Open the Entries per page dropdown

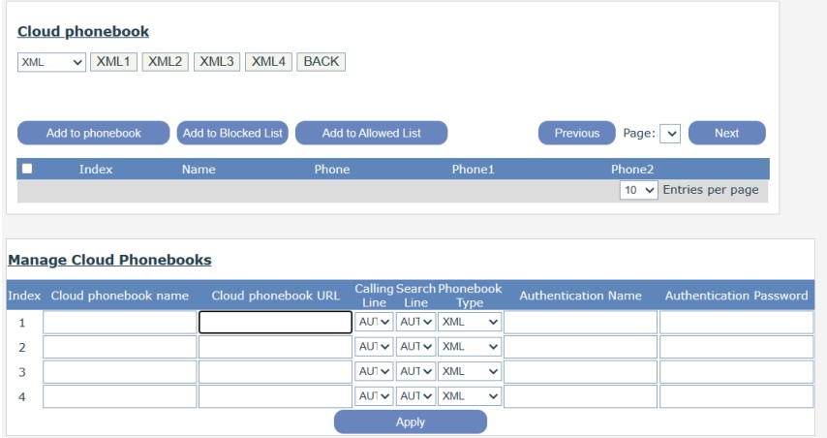pos(639,191)
